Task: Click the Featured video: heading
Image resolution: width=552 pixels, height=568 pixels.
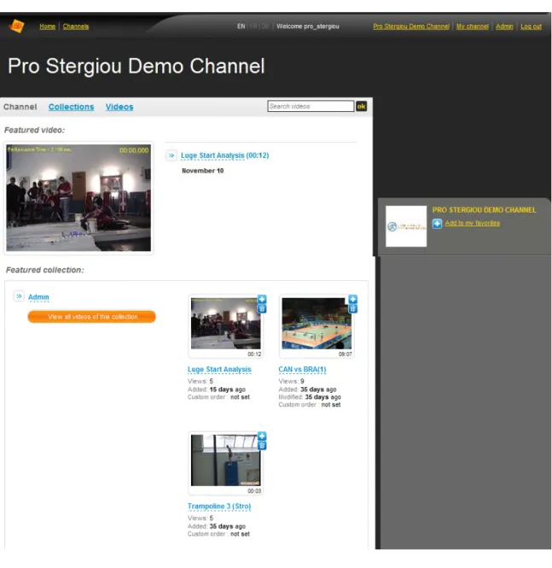Action: coord(34,130)
